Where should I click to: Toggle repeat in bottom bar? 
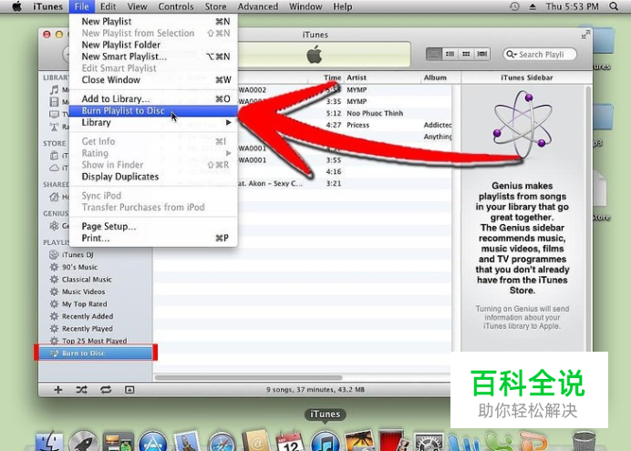106,390
